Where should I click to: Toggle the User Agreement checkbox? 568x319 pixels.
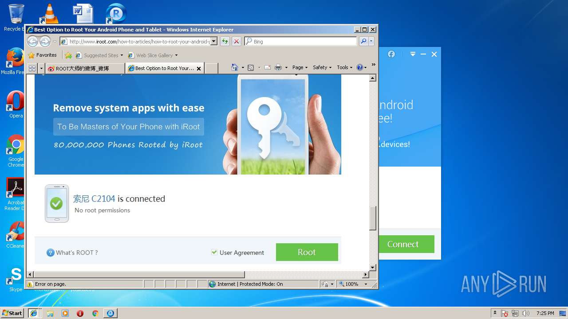[214, 252]
